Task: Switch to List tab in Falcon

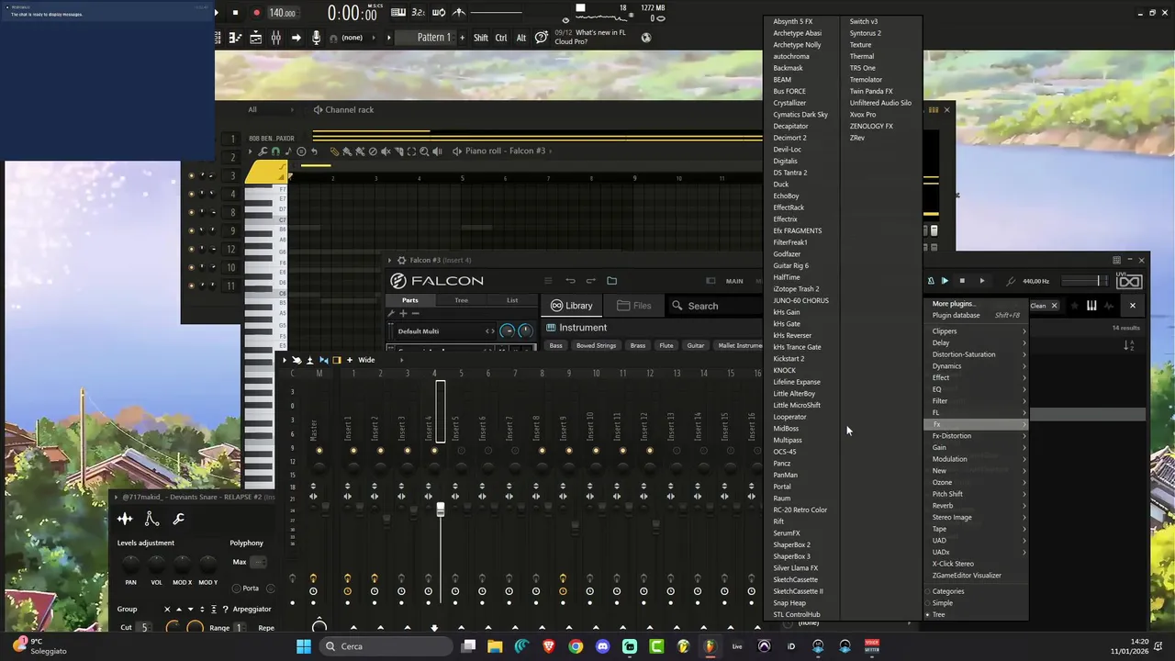Action: point(512,300)
